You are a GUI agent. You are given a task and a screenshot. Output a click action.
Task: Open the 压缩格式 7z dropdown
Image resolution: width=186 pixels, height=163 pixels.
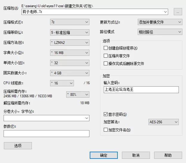click(70, 22)
